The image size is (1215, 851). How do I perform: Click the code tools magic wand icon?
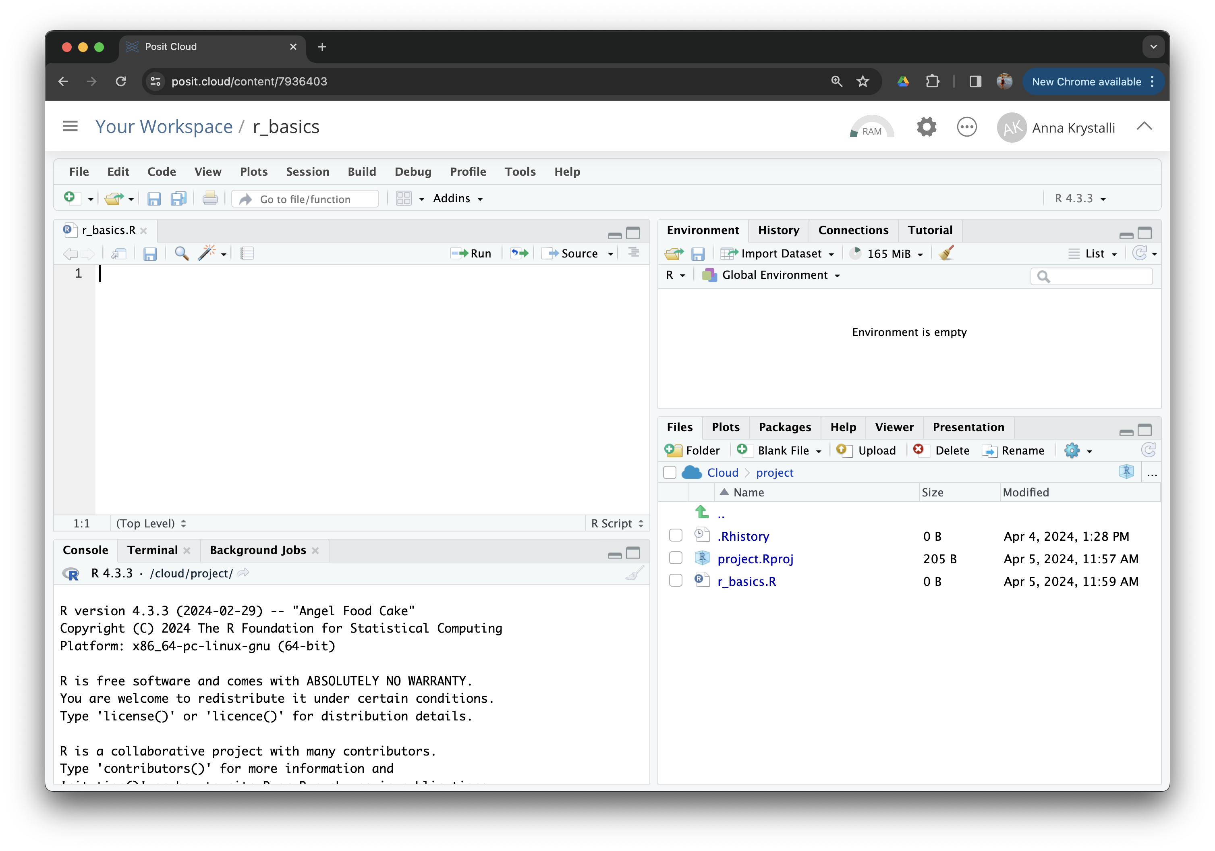(x=207, y=253)
